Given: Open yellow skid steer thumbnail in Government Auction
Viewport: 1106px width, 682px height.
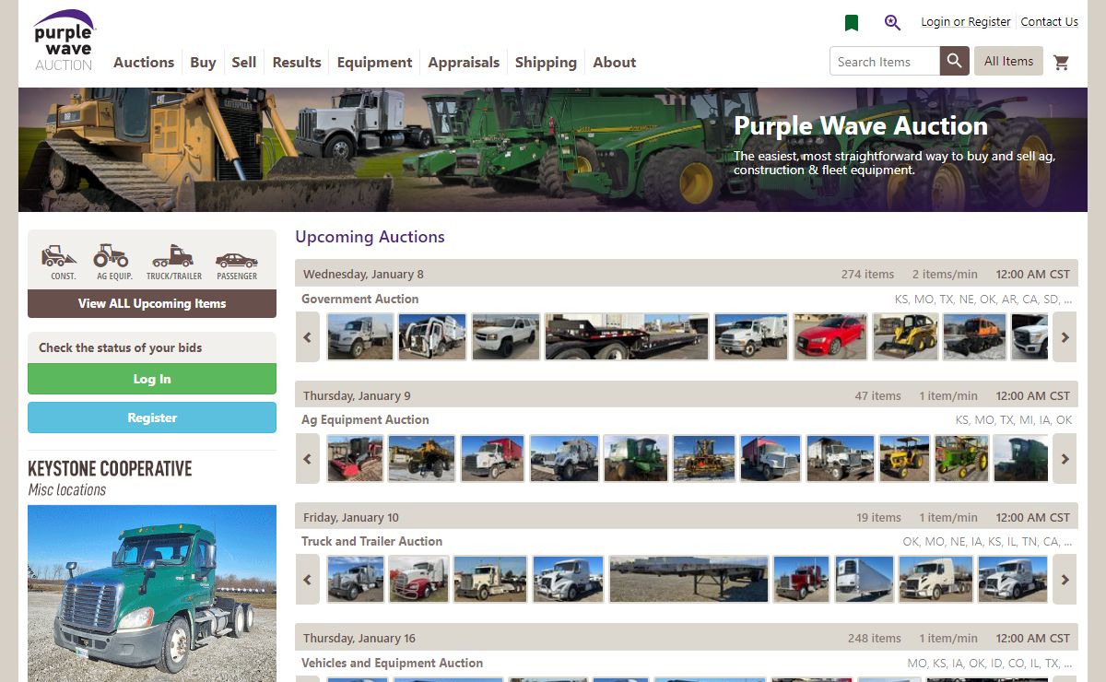Looking at the screenshot, I should click(906, 337).
